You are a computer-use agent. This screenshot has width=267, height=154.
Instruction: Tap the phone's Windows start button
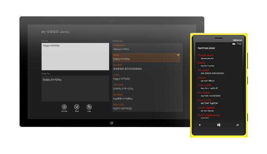[x=219, y=125]
